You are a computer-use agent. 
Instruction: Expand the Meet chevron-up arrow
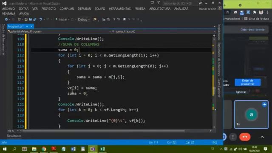tap(262, 137)
